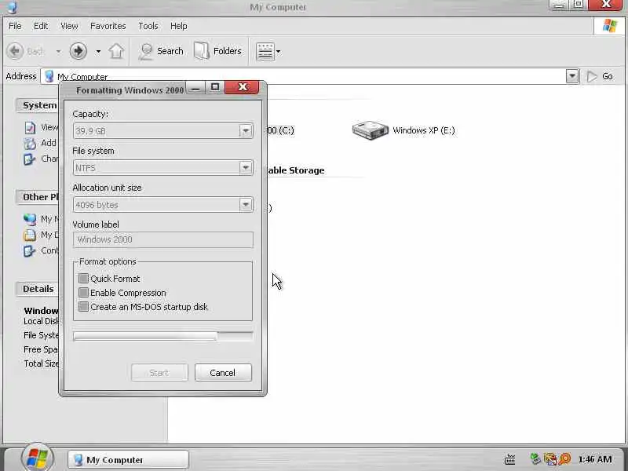Close the Formatting Windows 2000 dialog
Screen dimensions: 628x471
243,87
